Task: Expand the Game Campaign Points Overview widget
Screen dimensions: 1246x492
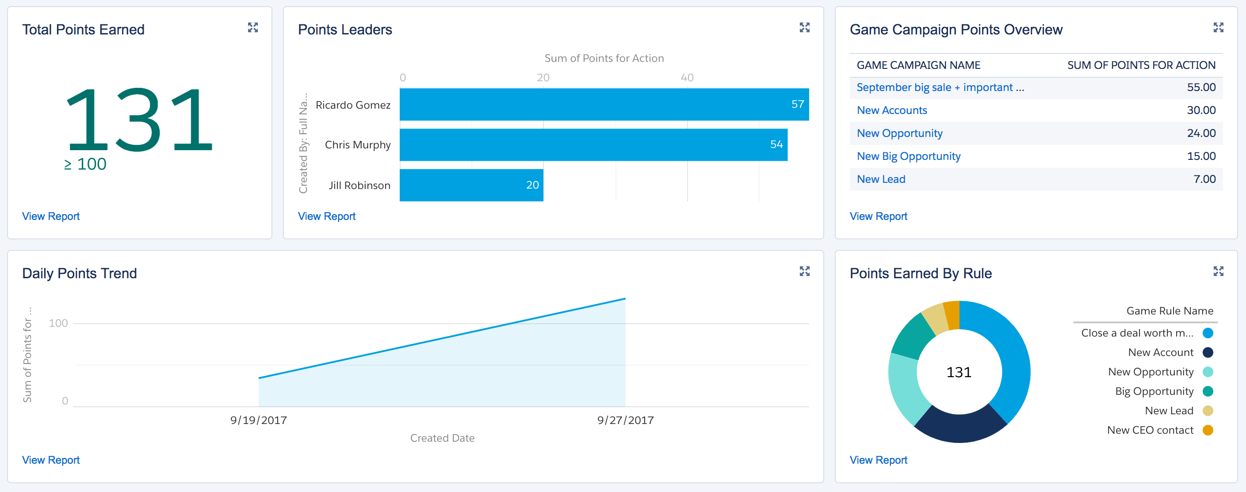Action: [1218, 27]
